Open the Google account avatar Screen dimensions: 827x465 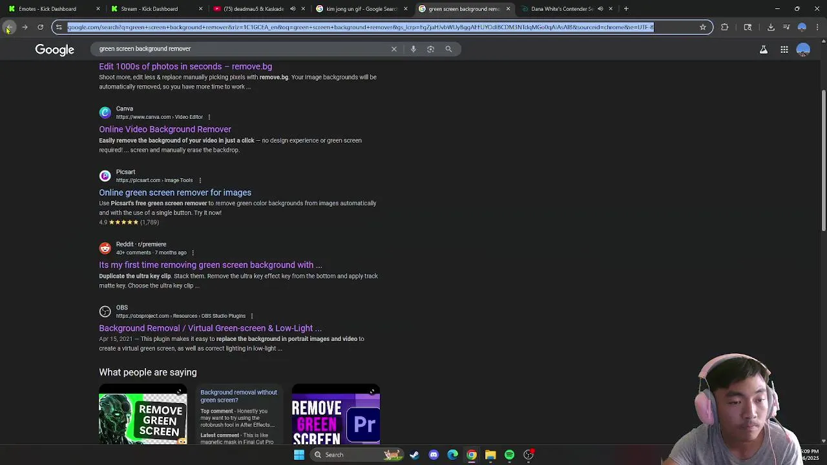pyautogui.click(x=804, y=50)
